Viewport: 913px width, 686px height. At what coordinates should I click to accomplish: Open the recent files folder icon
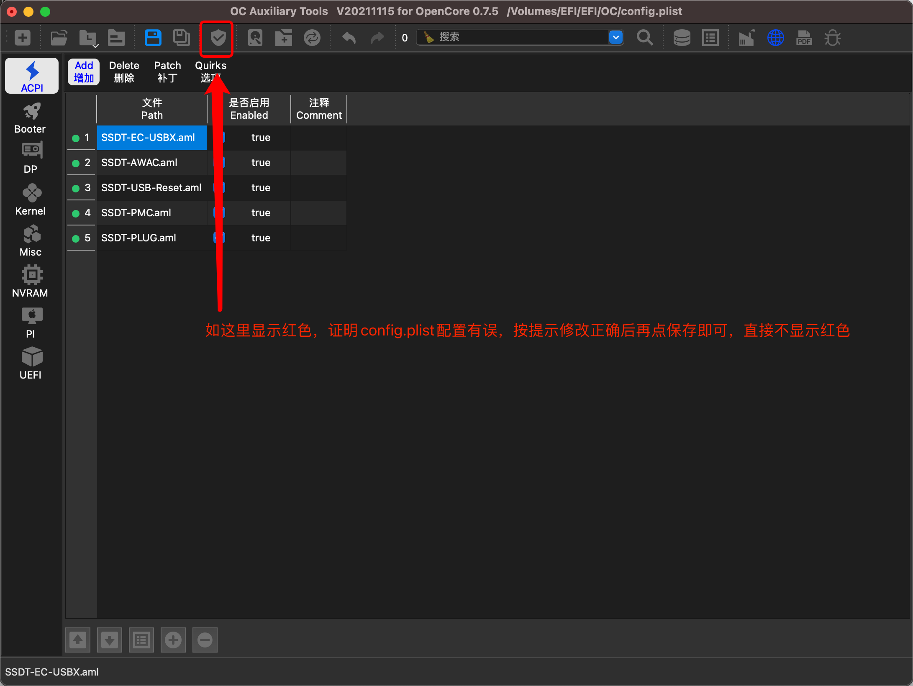tap(88, 38)
